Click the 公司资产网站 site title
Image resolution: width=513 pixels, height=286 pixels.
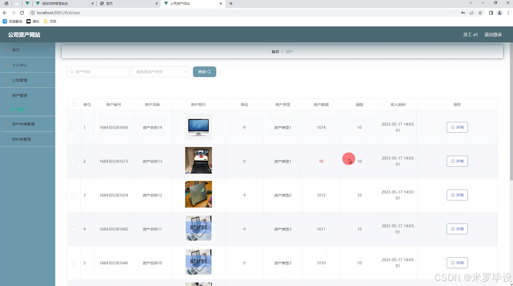click(24, 35)
